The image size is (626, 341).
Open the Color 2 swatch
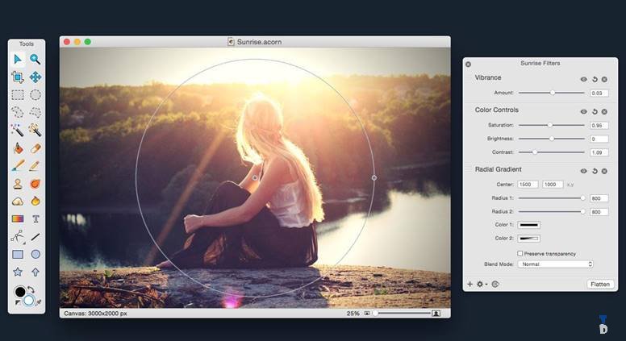point(528,239)
